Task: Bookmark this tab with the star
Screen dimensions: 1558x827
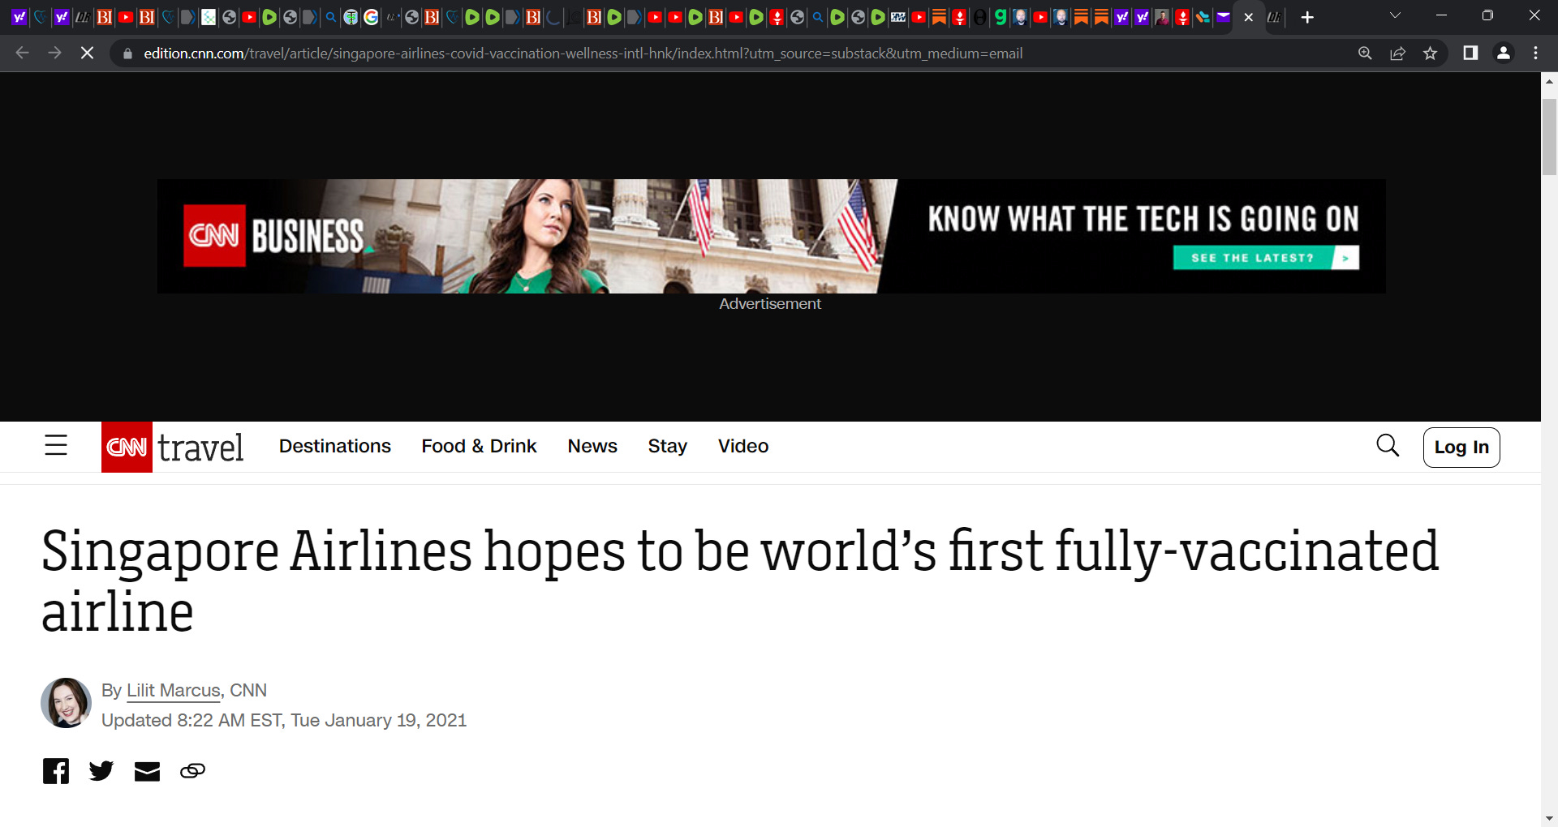Action: coord(1430,54)
